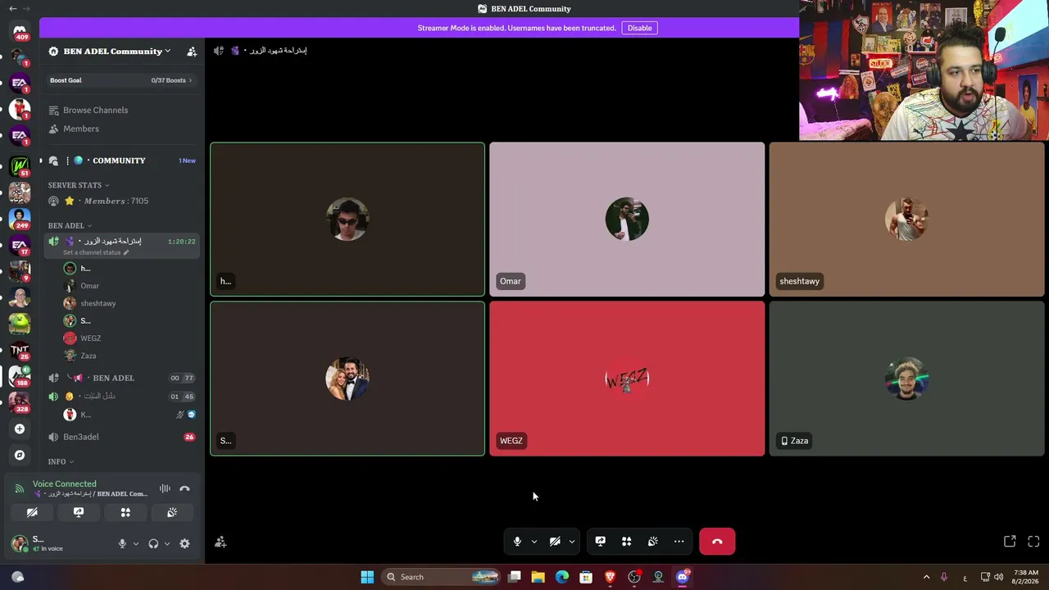Image resolution: width=1049 pixels, height=590 pixels.
Task: Turn on camera in the bottom call bar
Action: (x=555, y=542)
